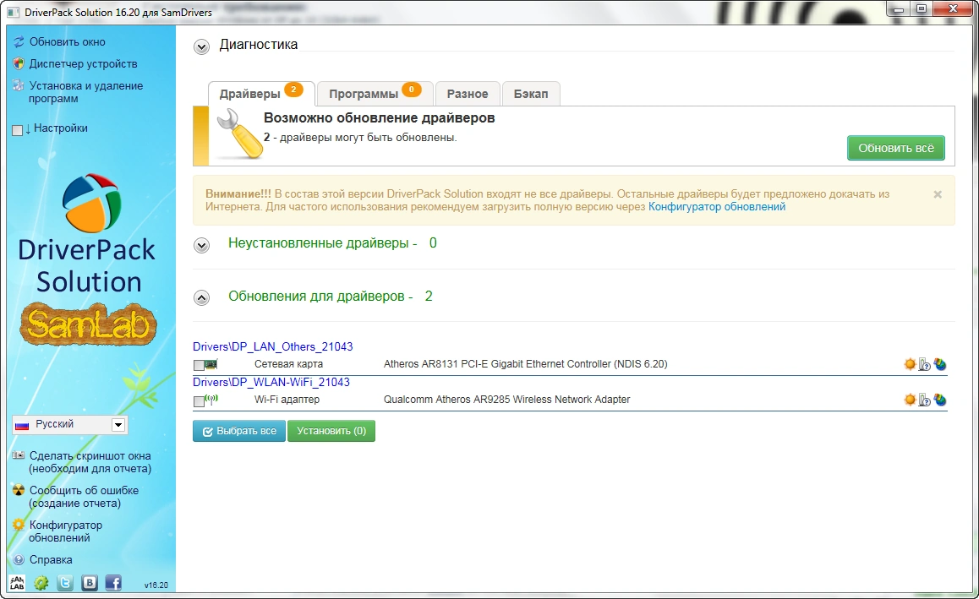
Task: Click the Неустановленные драйверы - 0 heading
Action: click(332, 242)
